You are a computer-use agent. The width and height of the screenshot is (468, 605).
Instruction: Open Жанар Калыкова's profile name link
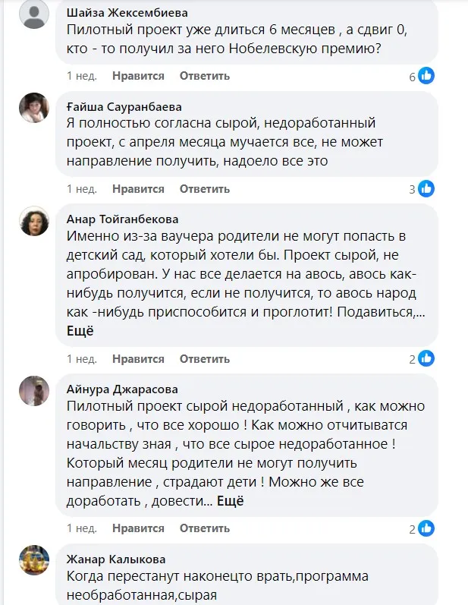115,559
